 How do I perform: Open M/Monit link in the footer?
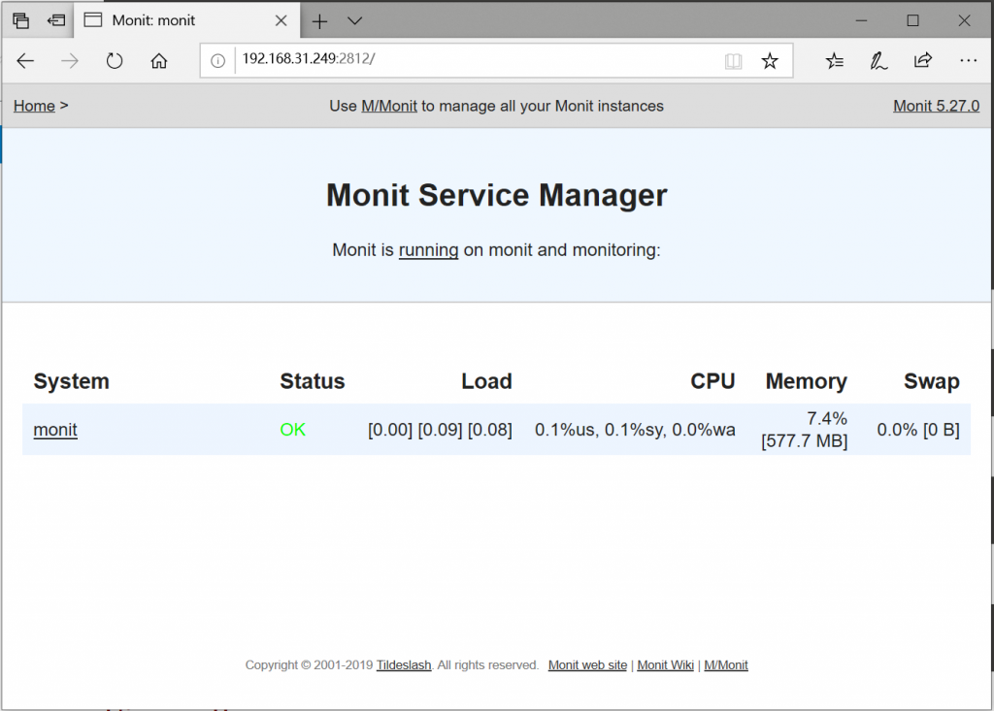(x=726, y=665)
